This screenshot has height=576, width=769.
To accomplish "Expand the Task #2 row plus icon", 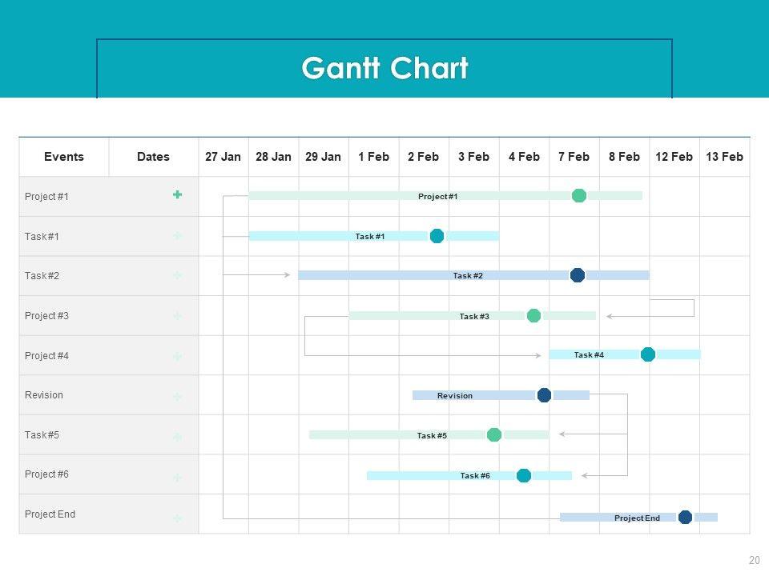I will (177, 275).
